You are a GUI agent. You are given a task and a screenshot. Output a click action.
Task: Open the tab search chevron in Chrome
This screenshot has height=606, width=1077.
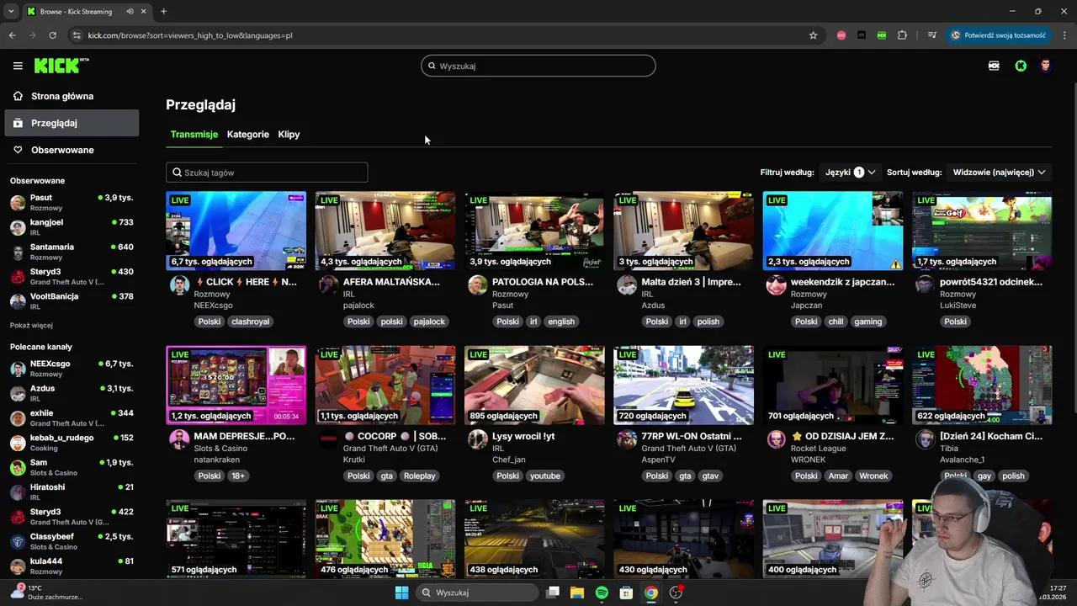pyautogui.click(x=10, y=12)
